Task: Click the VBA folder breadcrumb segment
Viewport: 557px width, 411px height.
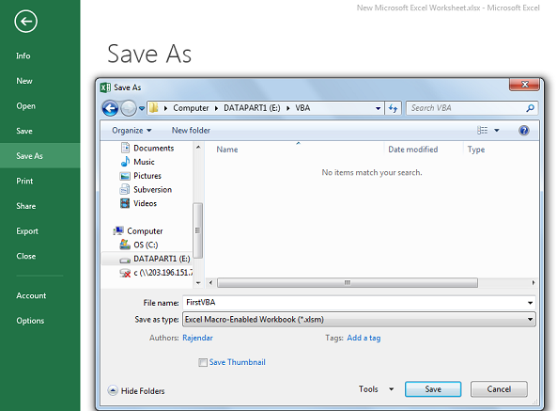Action: [302, 108]
